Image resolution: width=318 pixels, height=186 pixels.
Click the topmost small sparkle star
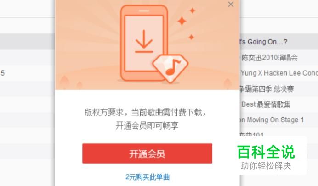coord(192,11)
